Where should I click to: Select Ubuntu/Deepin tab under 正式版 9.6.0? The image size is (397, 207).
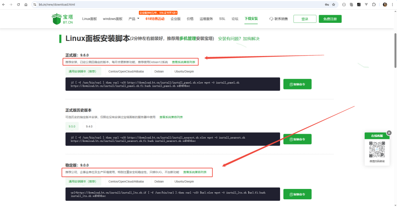(184, 71)
